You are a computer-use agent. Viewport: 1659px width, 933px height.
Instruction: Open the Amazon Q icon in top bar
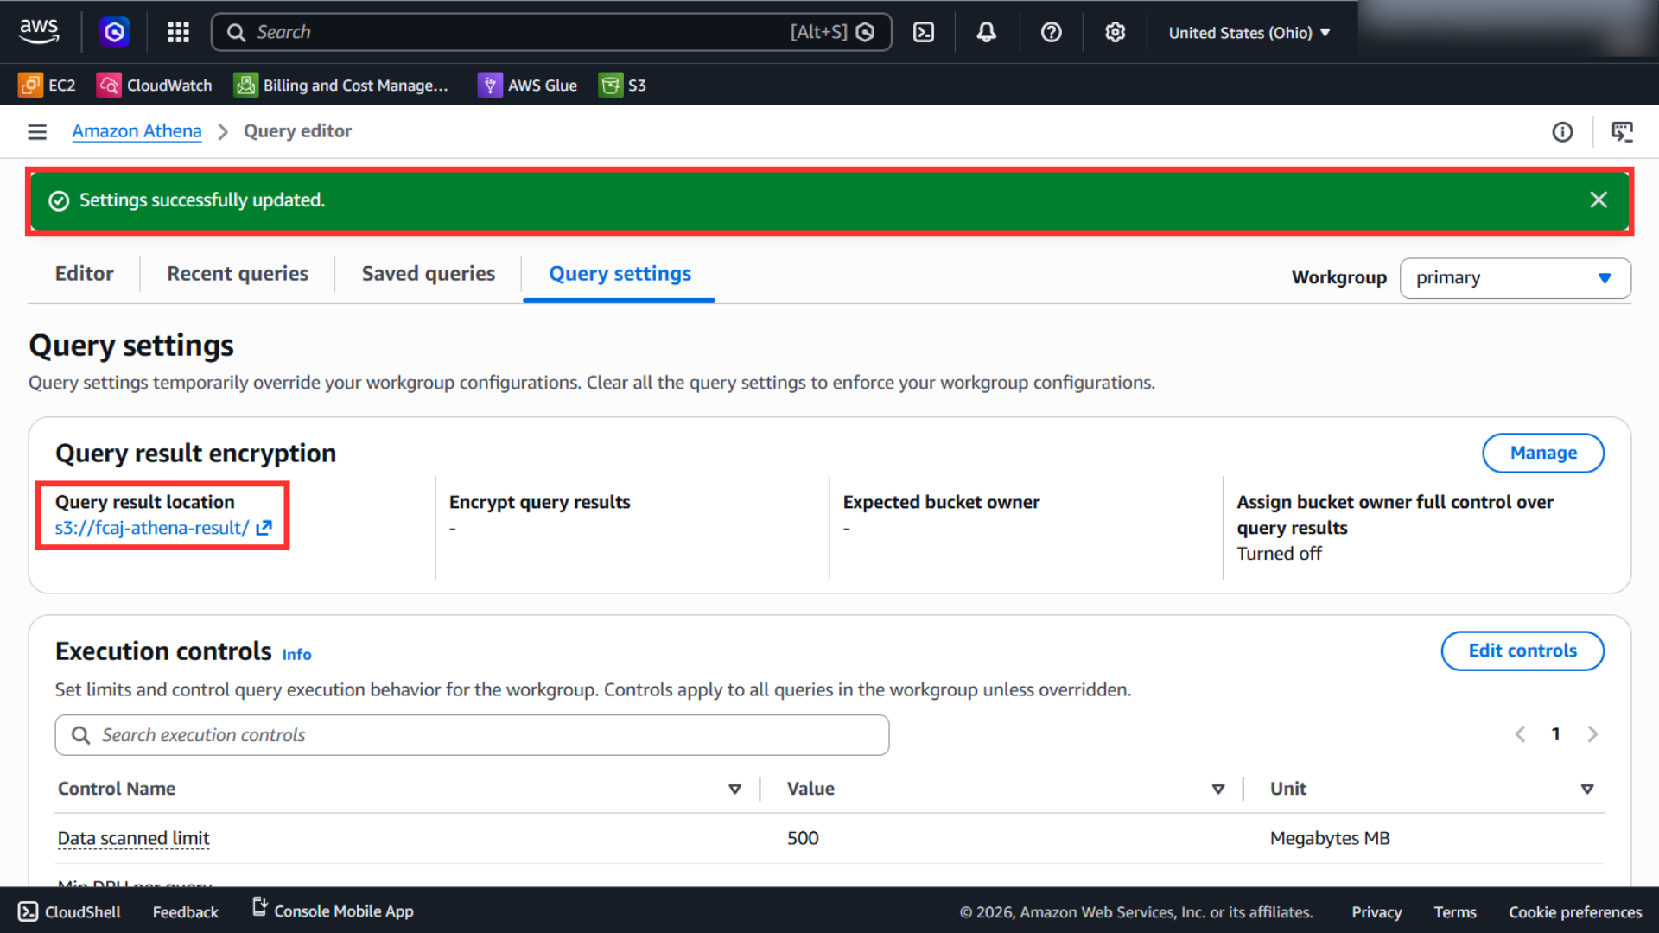(x=114, y=32)
